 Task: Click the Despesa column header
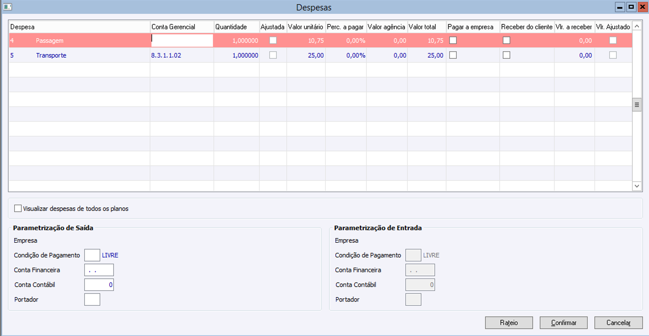(x=79, y=27)
